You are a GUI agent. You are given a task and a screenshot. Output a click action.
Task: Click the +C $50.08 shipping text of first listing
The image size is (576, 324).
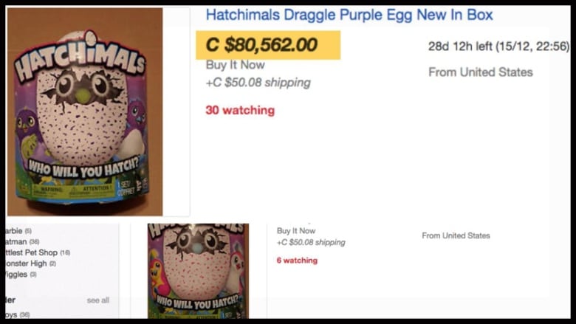pyautogui.click(x=258, y=83)
